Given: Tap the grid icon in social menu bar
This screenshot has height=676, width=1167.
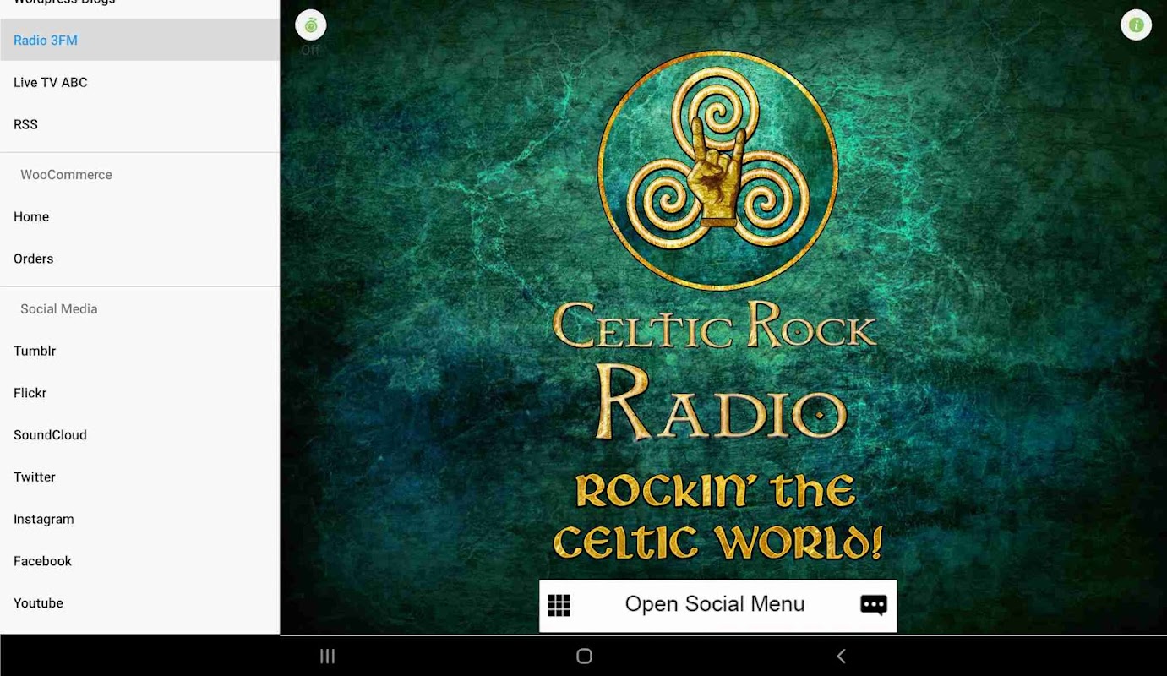Looking at the screenshot, I should click(559, 605).
